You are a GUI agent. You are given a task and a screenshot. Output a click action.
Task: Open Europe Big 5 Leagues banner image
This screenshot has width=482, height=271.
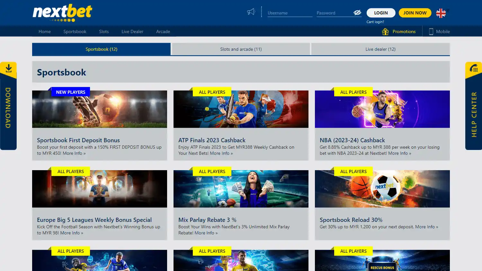100,189
